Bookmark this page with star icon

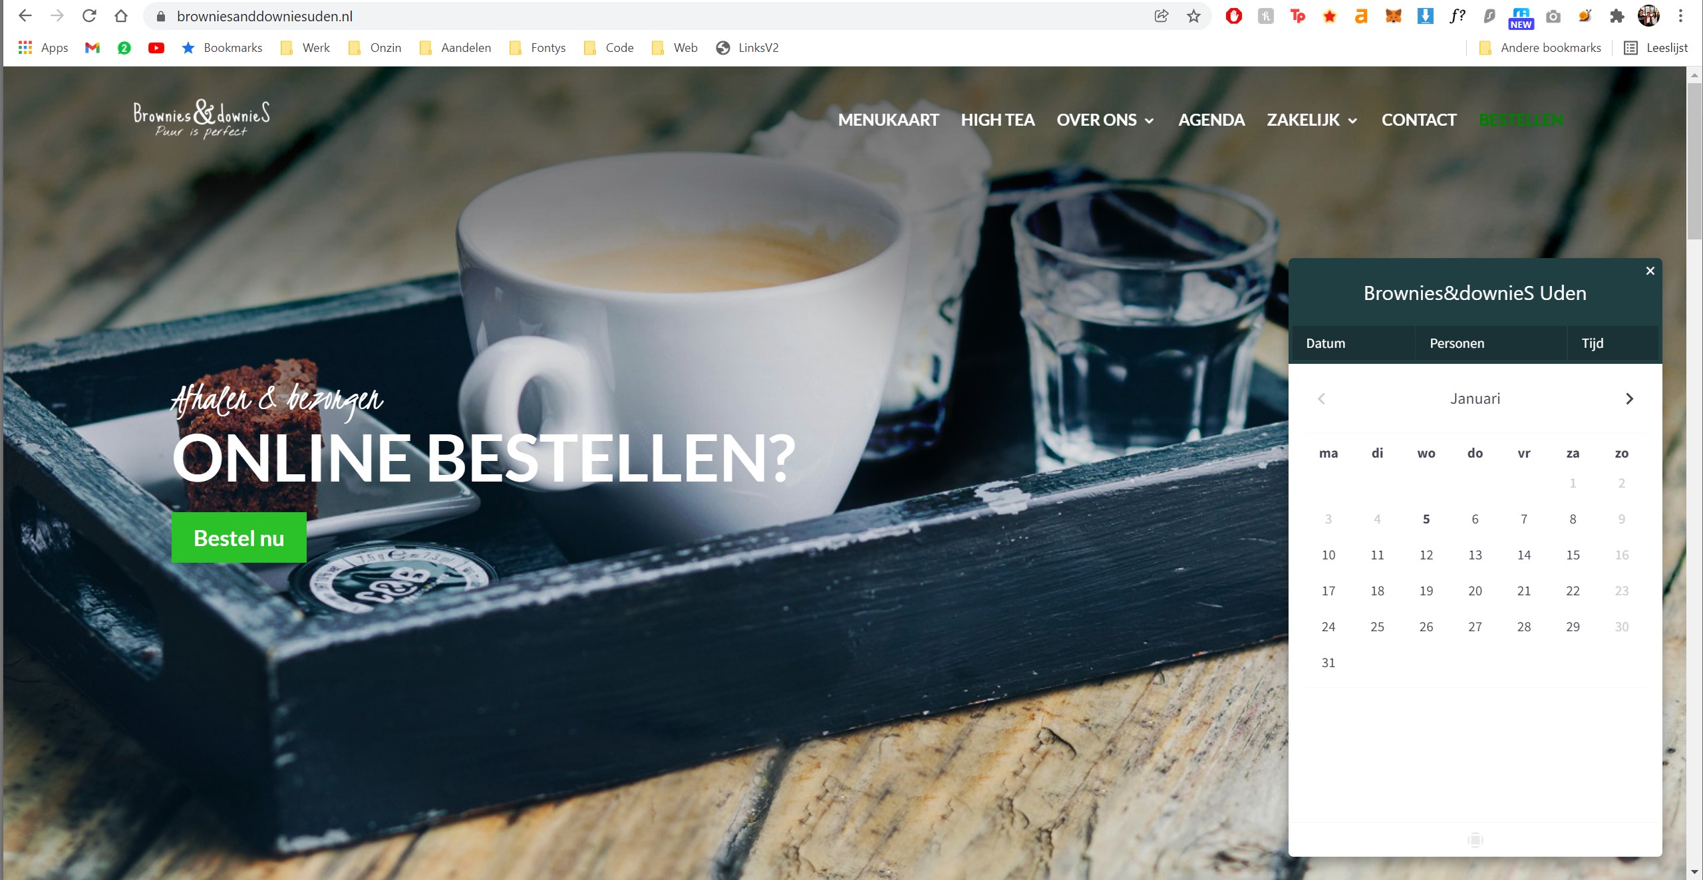point(1193,16)
